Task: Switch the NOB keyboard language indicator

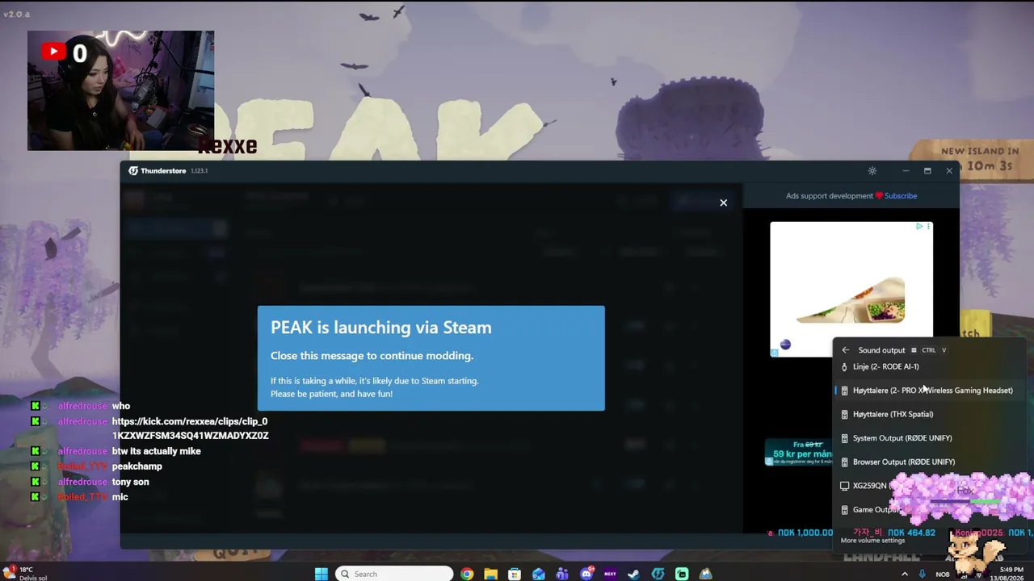Action: [x=943, y=575]
